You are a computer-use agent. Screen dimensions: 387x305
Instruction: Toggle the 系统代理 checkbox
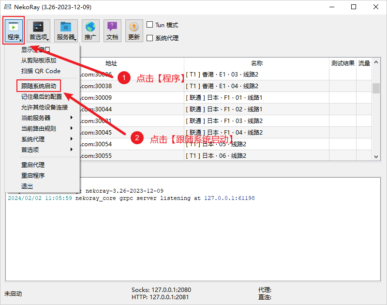[150, 38]
